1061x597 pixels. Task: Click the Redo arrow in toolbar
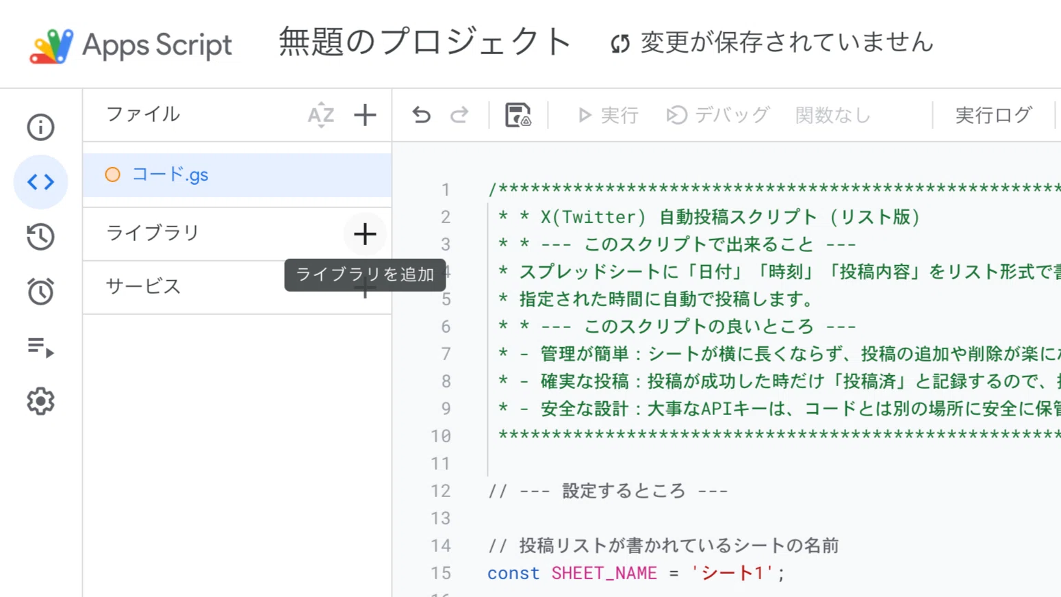pos(459,115)
